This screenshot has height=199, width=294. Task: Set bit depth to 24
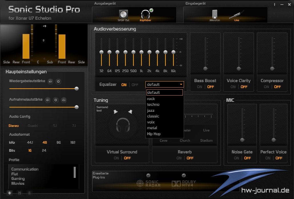44,151
